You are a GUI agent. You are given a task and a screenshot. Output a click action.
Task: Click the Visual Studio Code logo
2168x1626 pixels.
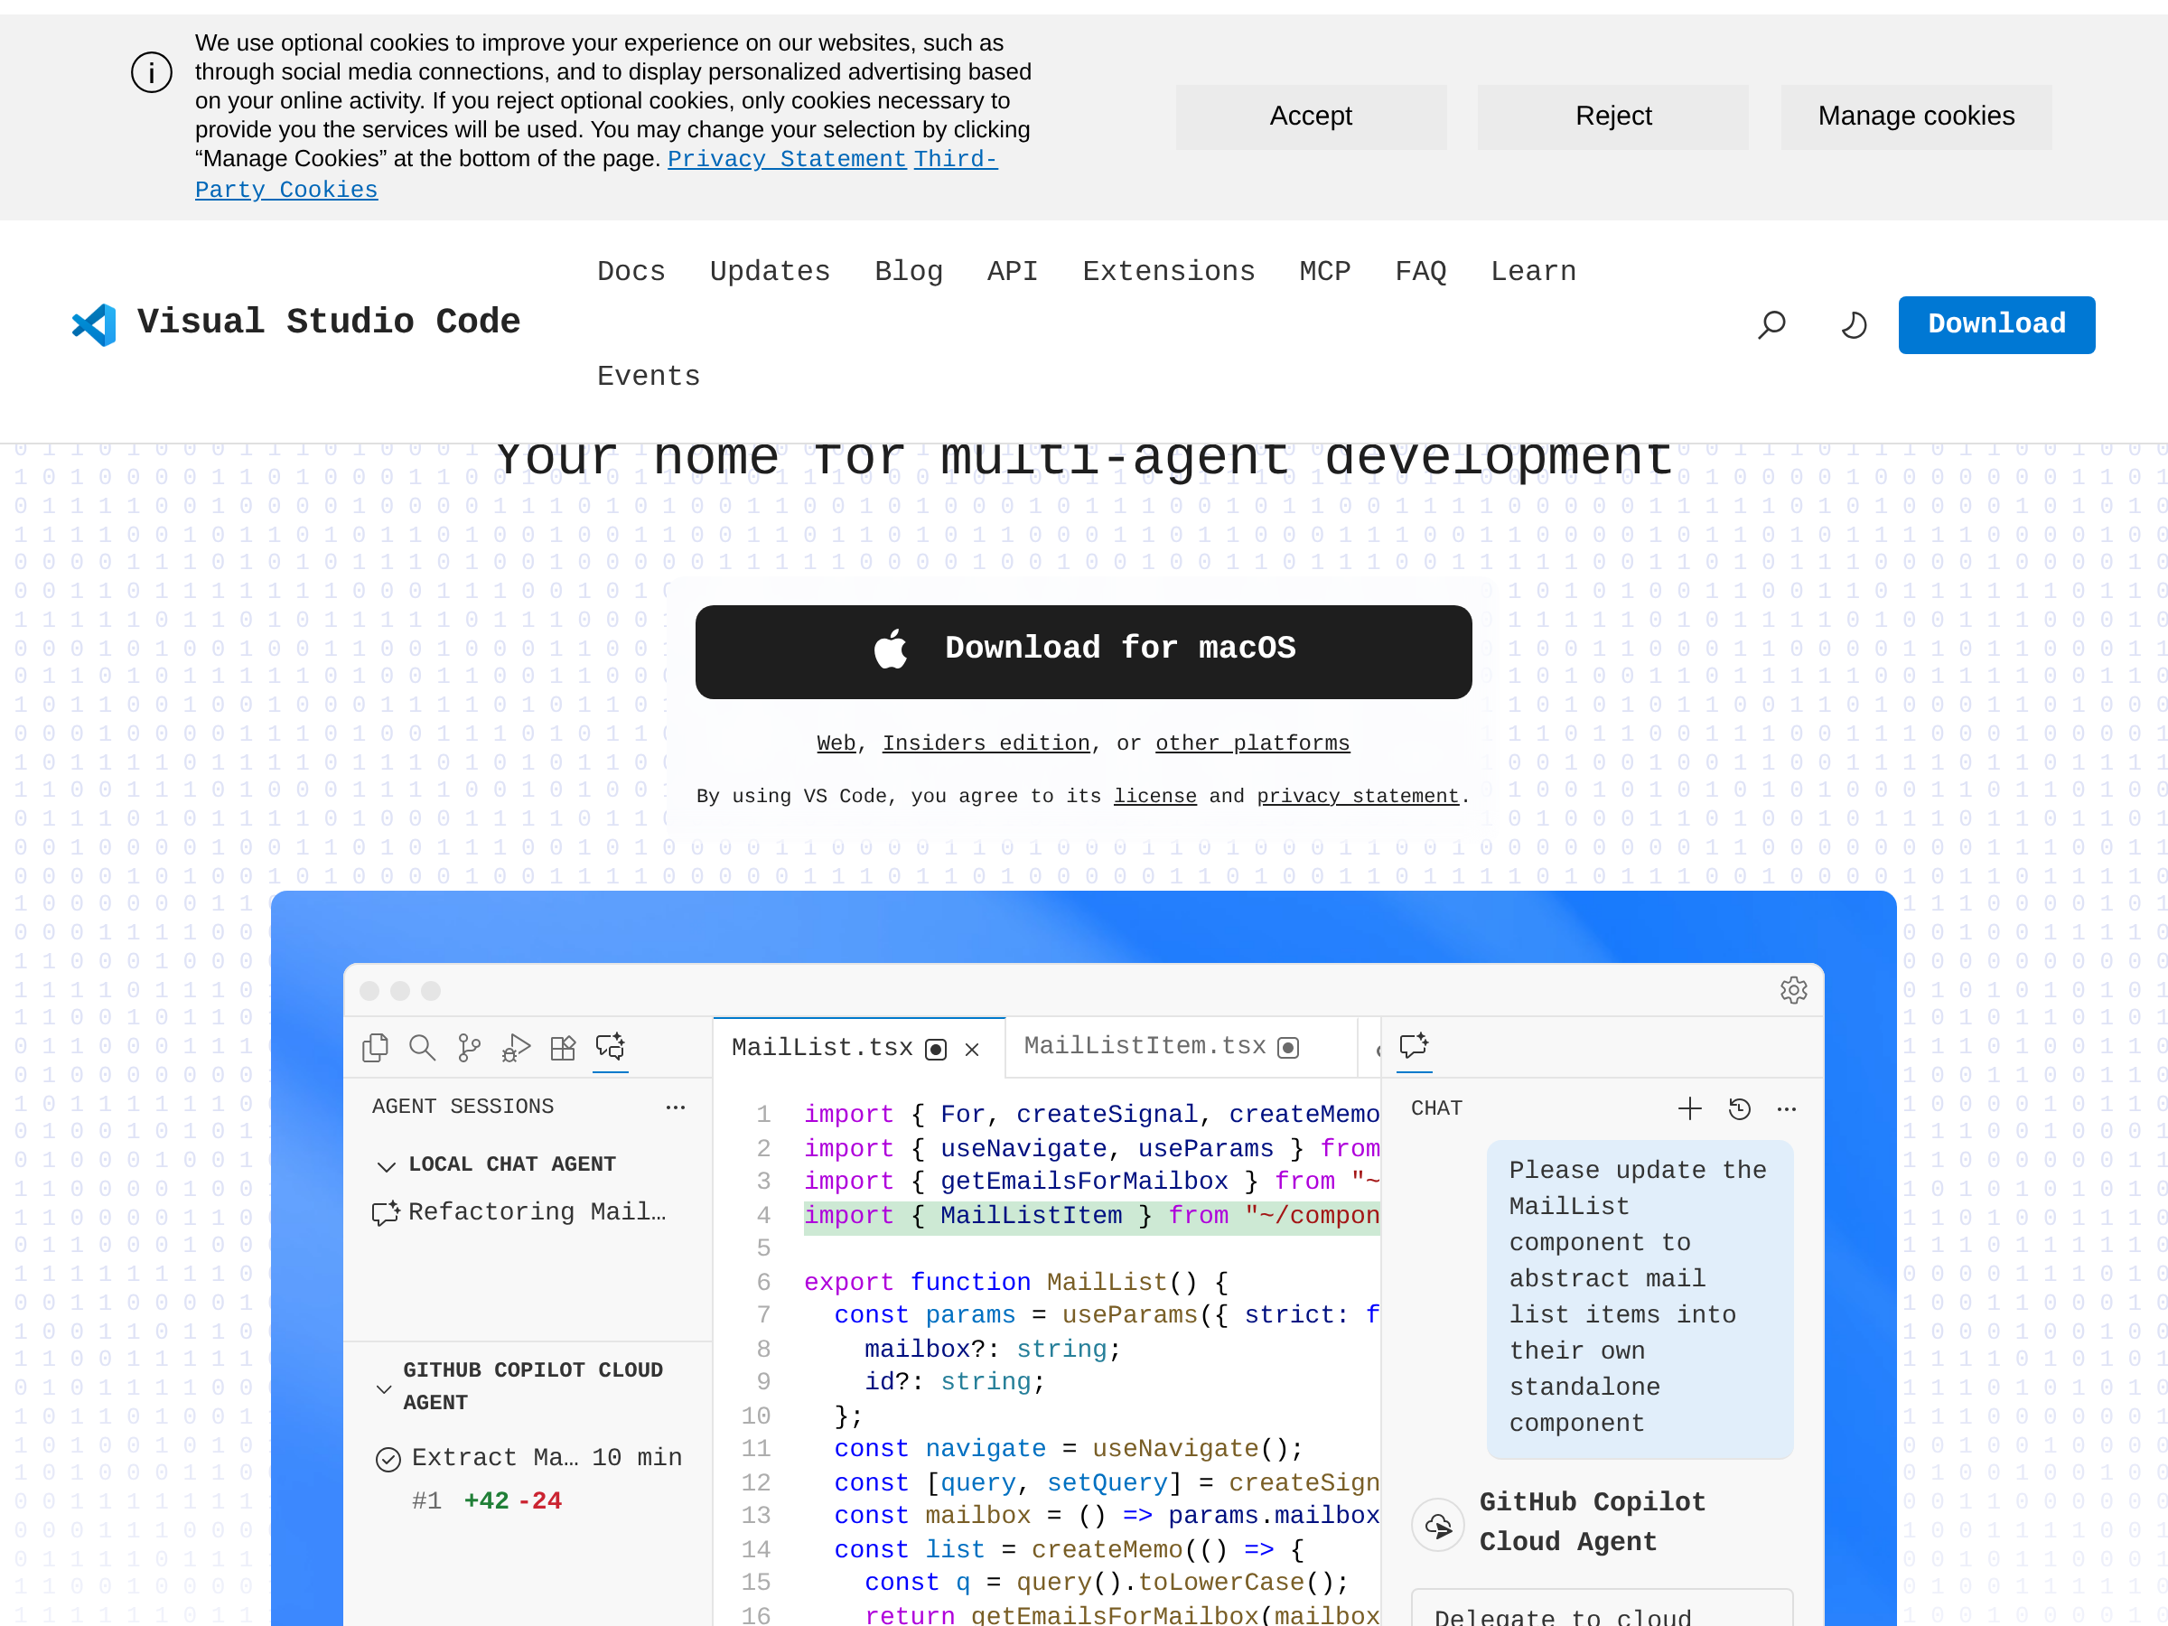click(94, 323)
